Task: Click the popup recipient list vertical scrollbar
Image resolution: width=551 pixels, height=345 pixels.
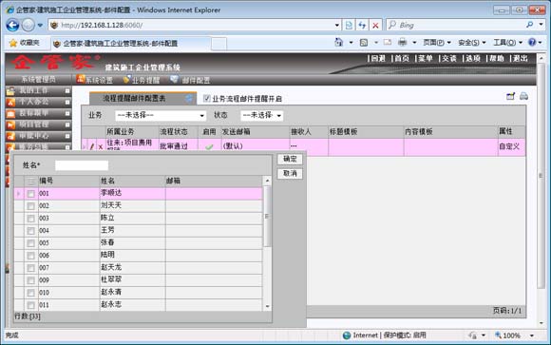Action: pyautogui.click(x=267, y=216)
